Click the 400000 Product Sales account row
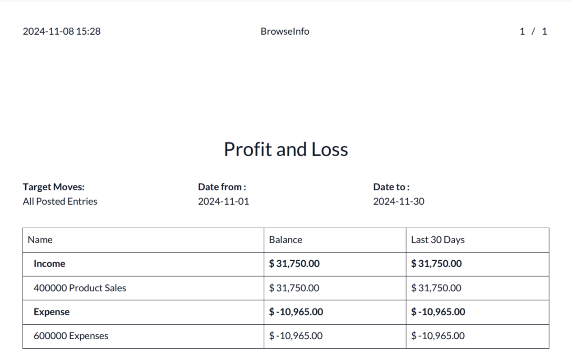The image size is (572, 355). [x=80, y=288]
